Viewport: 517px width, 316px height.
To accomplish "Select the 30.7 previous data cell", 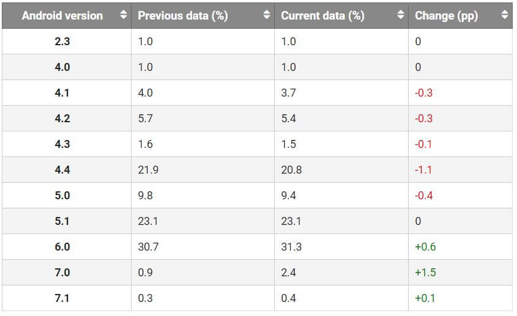I will 148,247.
